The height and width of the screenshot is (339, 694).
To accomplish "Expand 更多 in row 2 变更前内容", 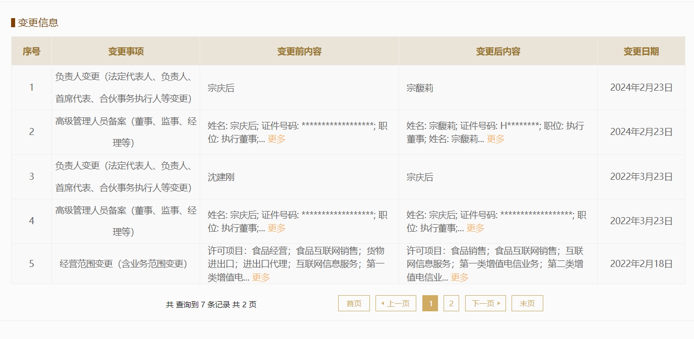I will point(276,139).
